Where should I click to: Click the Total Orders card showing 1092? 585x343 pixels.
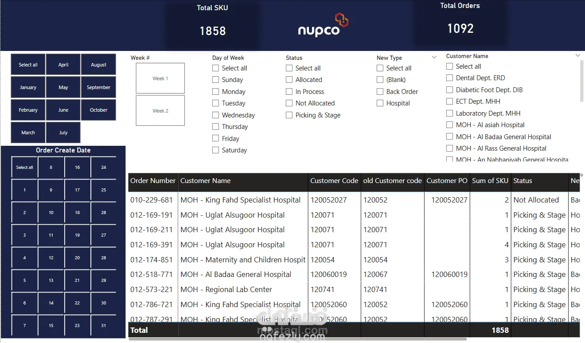pyautogui.click(x=460, y=23)
